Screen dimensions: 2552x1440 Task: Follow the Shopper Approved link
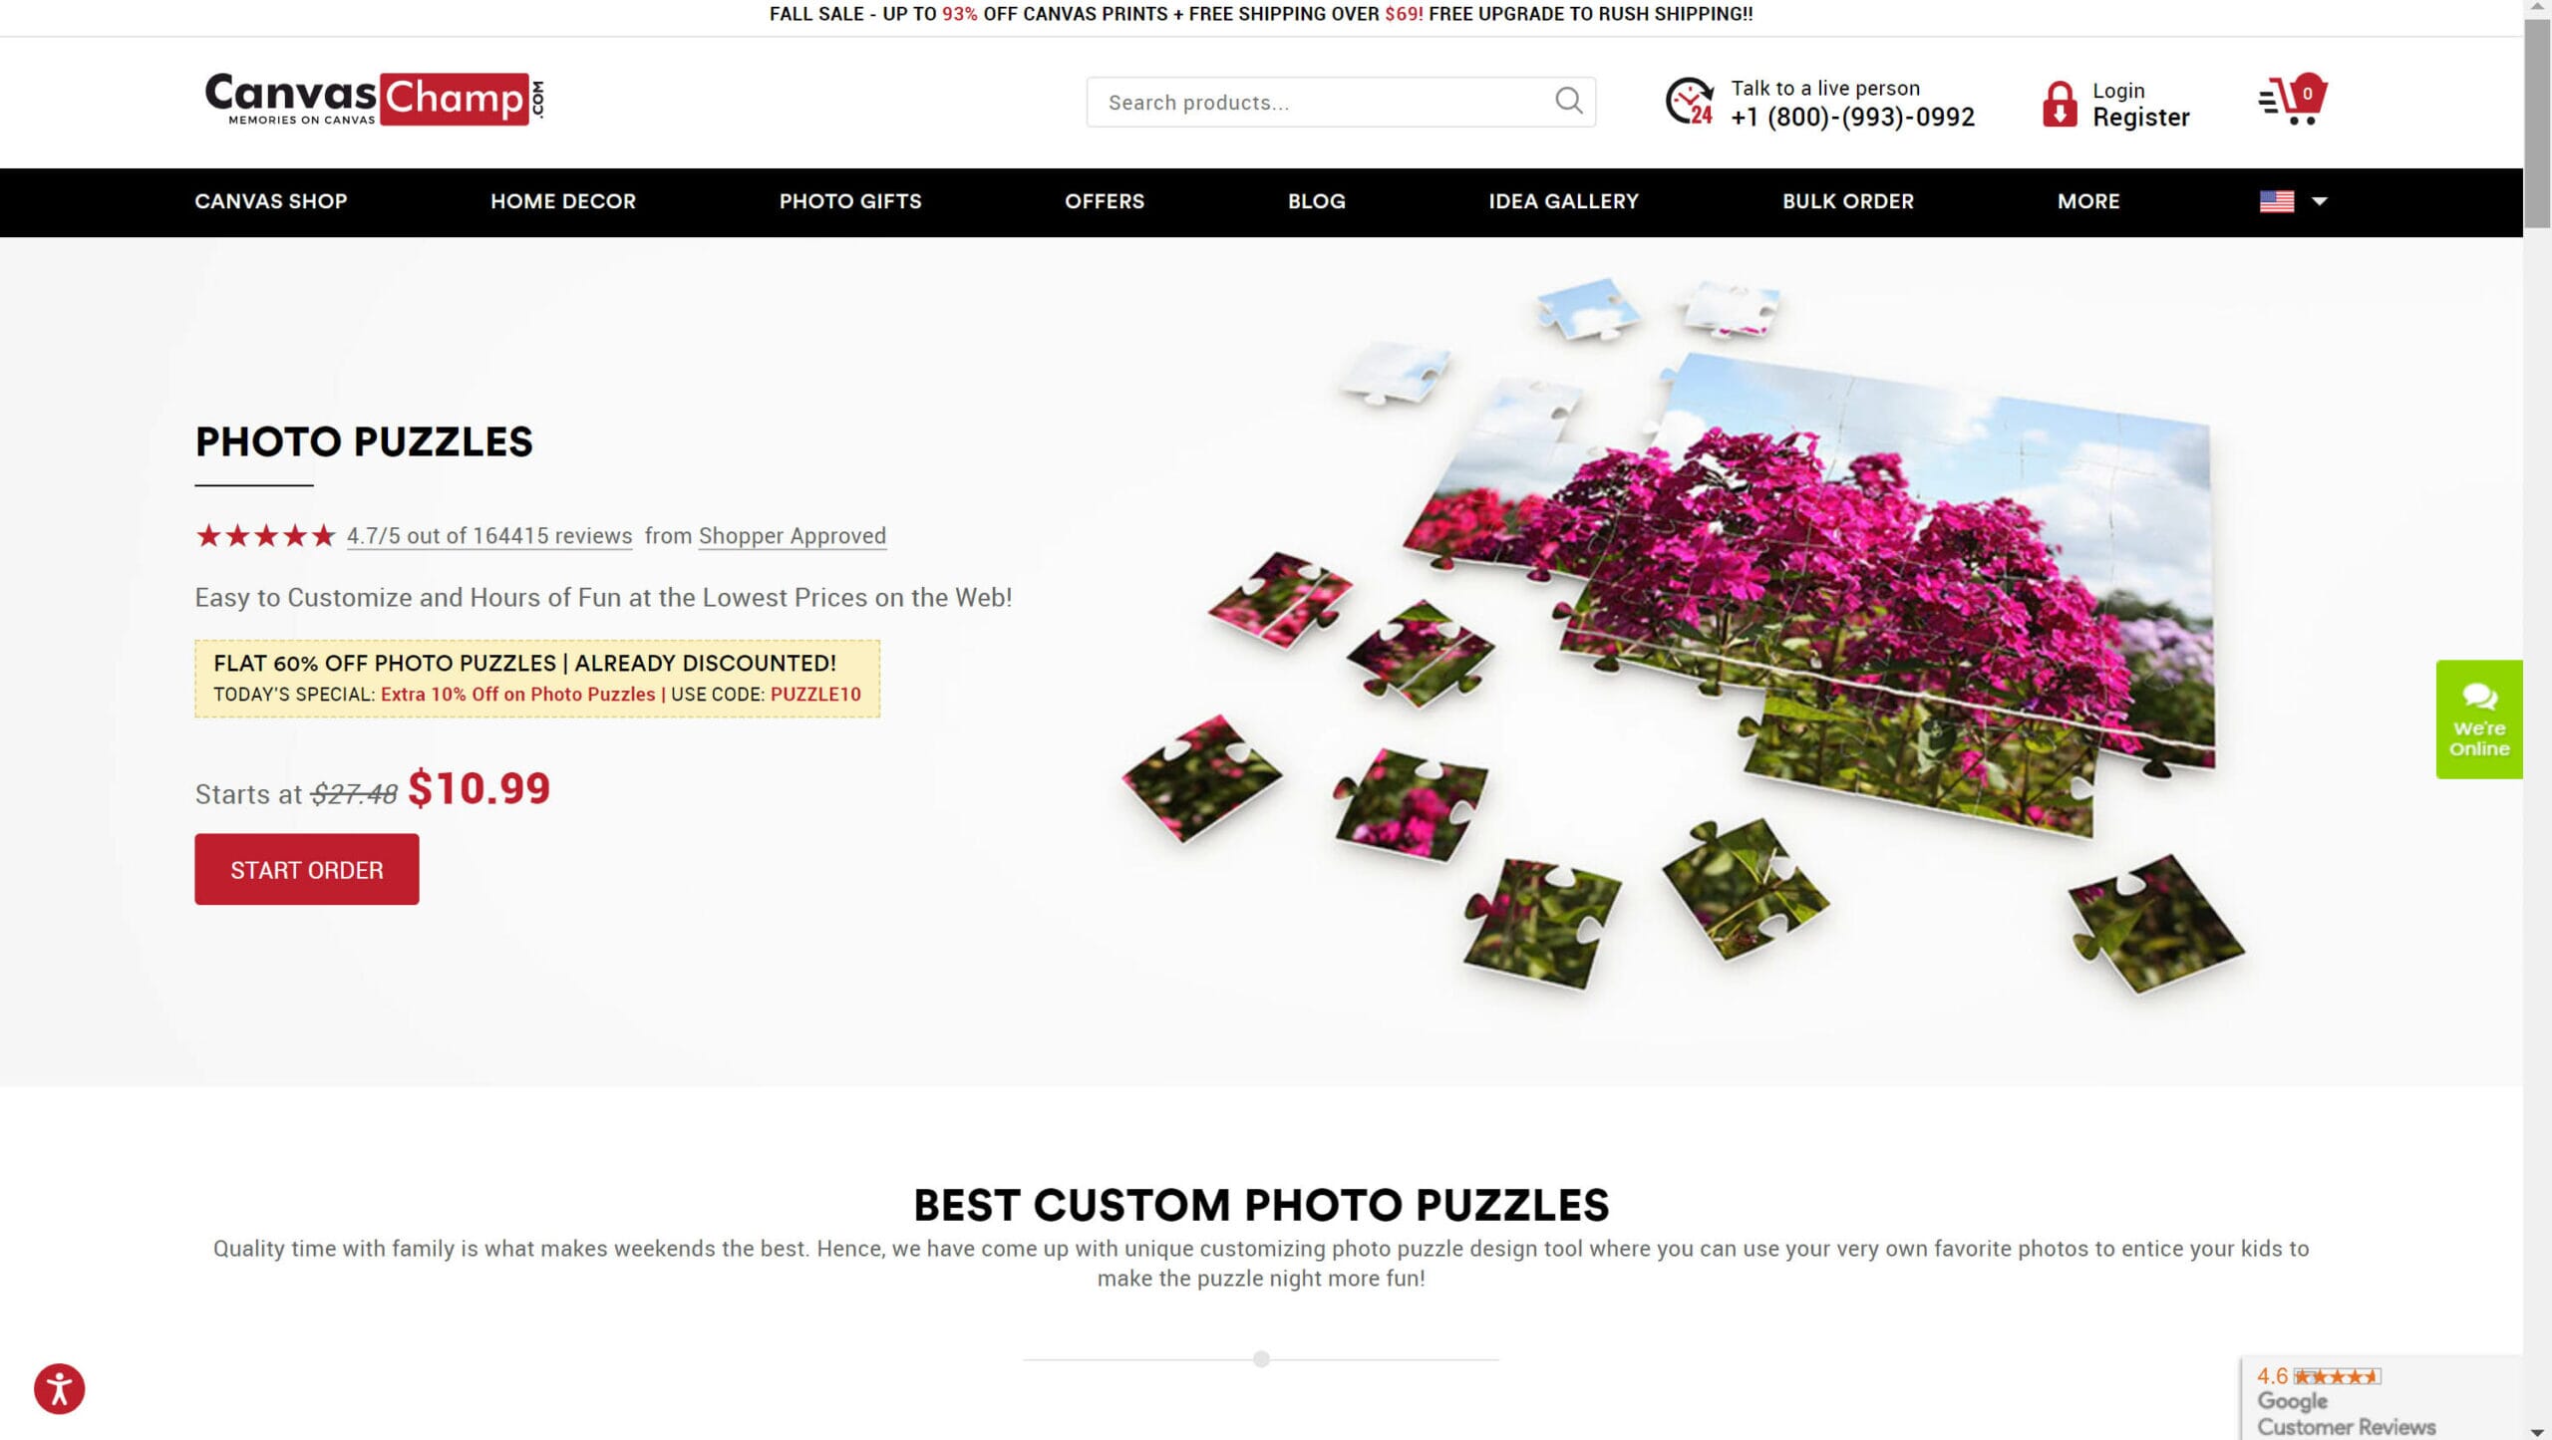(x=793, y=535)
